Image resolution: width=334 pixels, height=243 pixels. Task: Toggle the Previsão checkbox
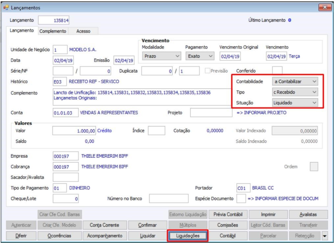coord(207,71)
